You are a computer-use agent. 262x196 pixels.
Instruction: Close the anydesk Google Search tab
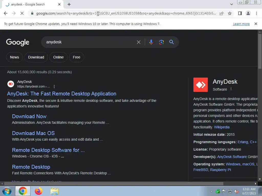[59, 5]
